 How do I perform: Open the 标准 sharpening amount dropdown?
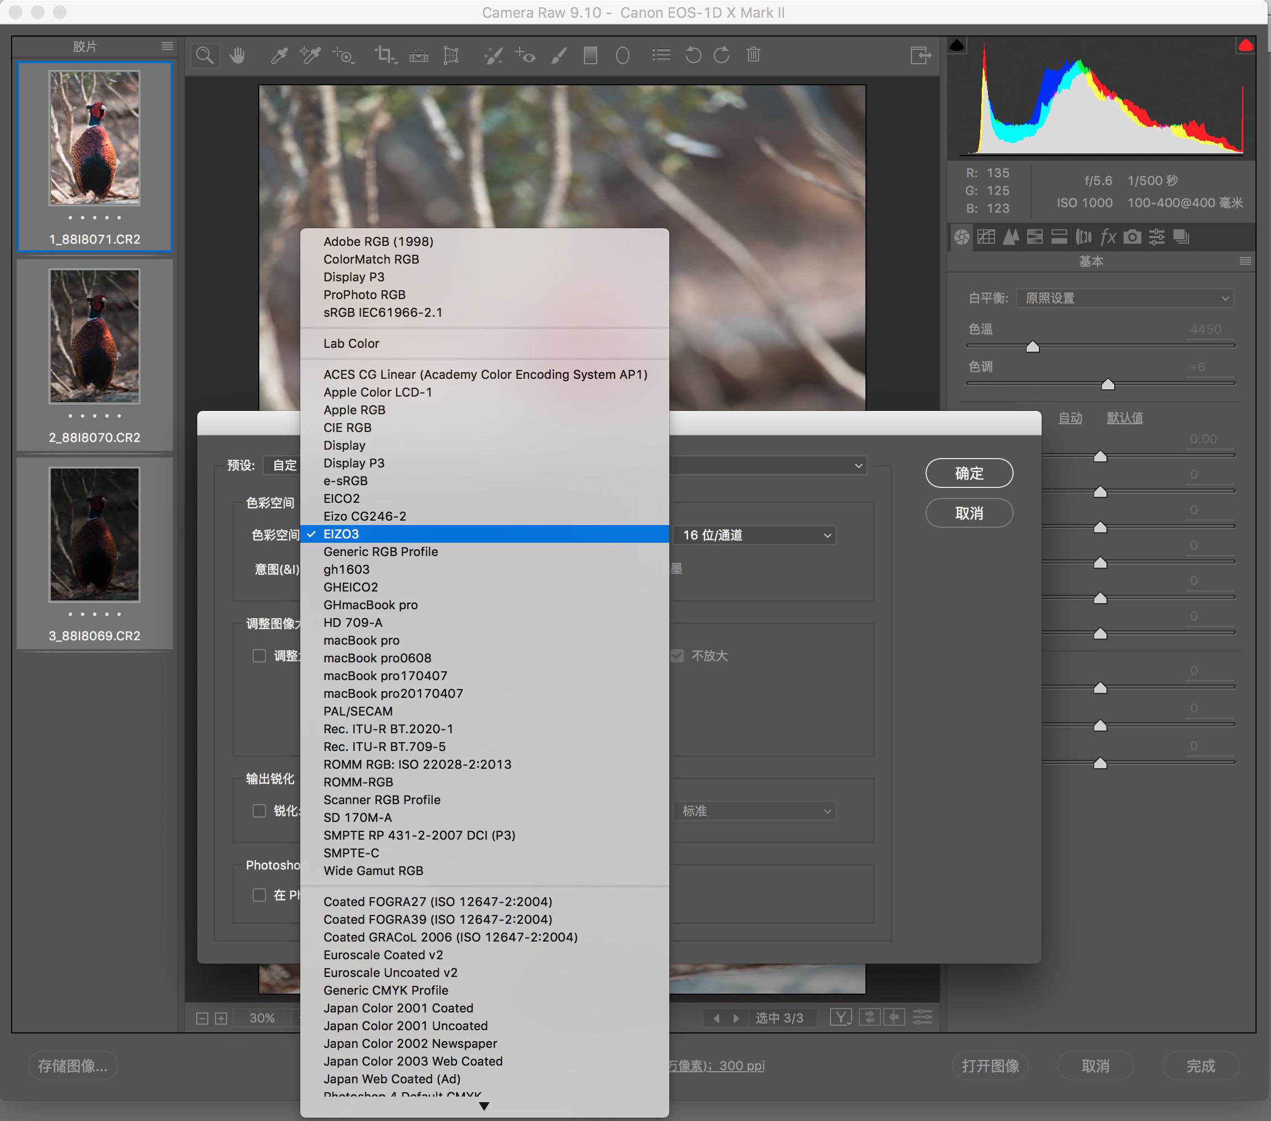(754, 811)
